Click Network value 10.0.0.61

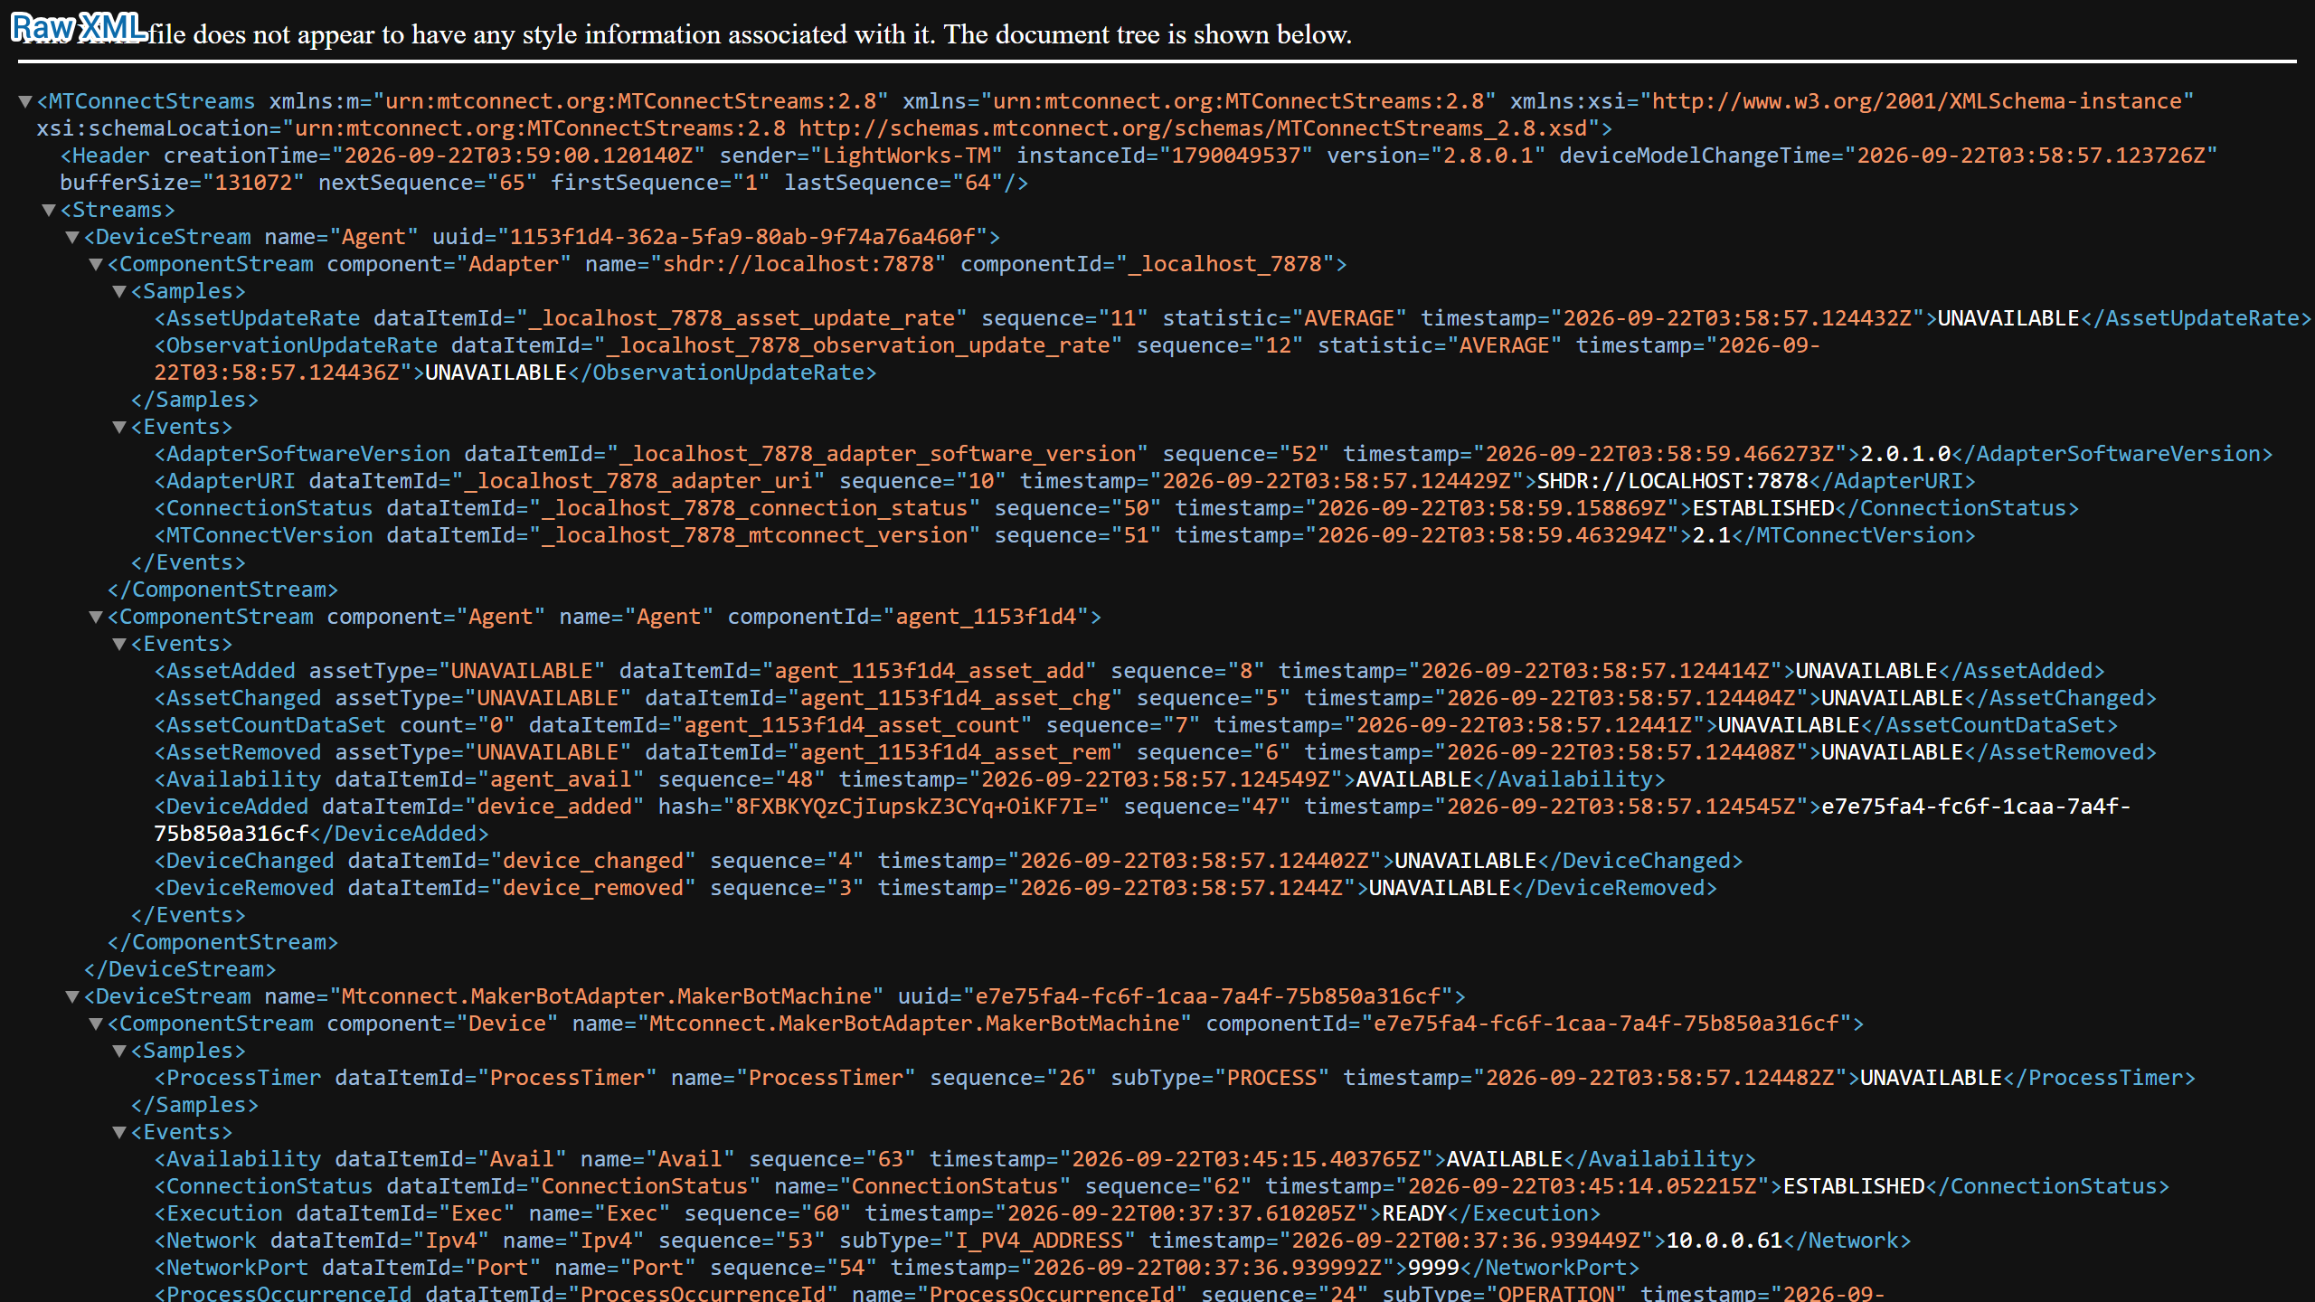pos(1724,1241)
